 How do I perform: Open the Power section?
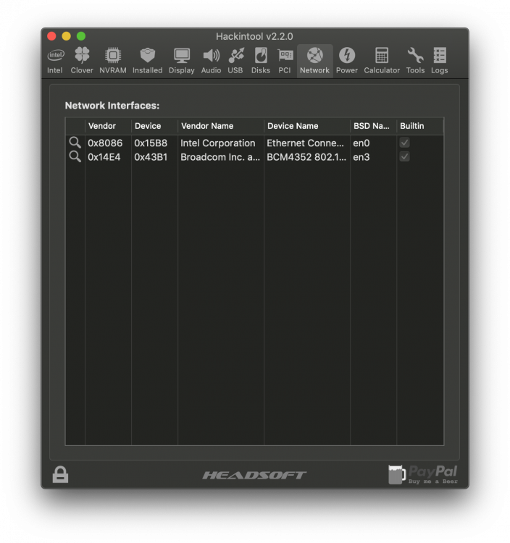(x=347, y=61)
